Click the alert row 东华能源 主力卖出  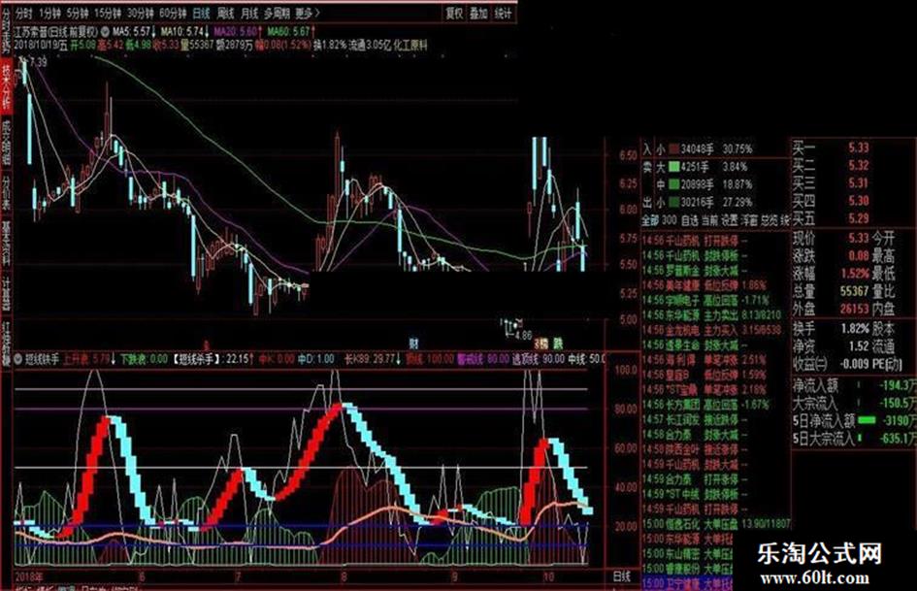[x=711, y=314]
